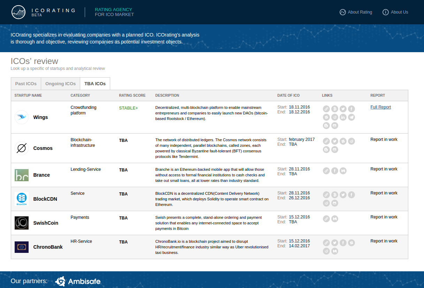Open the Cosmos GitHub icon

(335, 150)
